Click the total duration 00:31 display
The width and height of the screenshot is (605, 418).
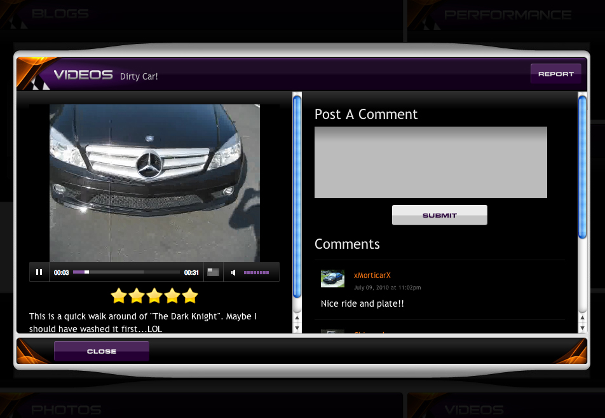pyautogui.click(x=191, y=272)
